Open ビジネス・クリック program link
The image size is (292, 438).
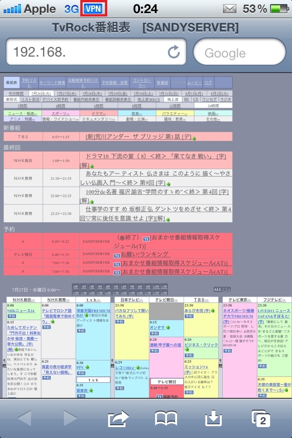pos(201,345)
